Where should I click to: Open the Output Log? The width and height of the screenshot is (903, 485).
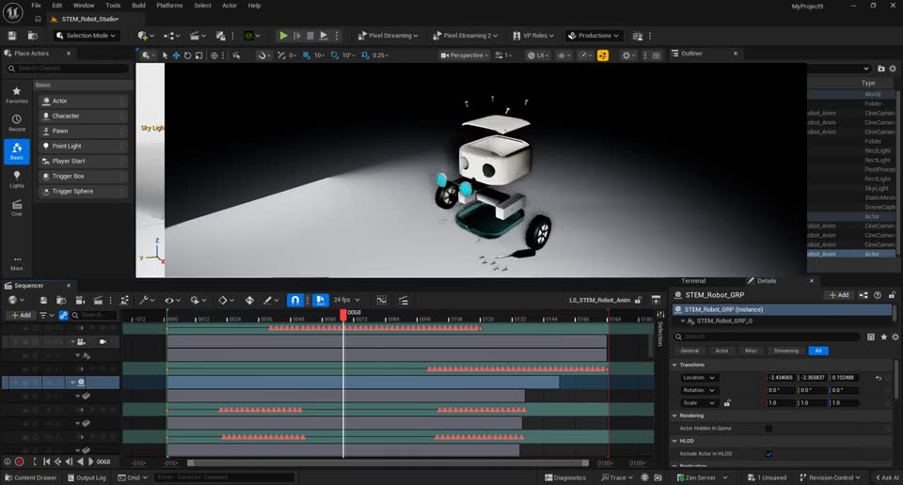[x=87, y=477]
